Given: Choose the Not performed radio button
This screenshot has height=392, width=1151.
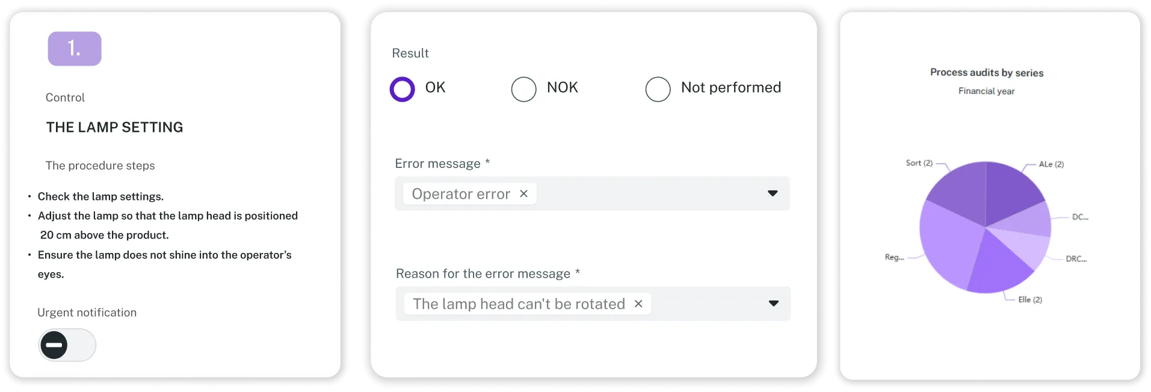Looking at the screenshot, I should click(658, 89).
